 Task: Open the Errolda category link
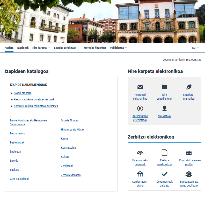[x=14, y=161]
